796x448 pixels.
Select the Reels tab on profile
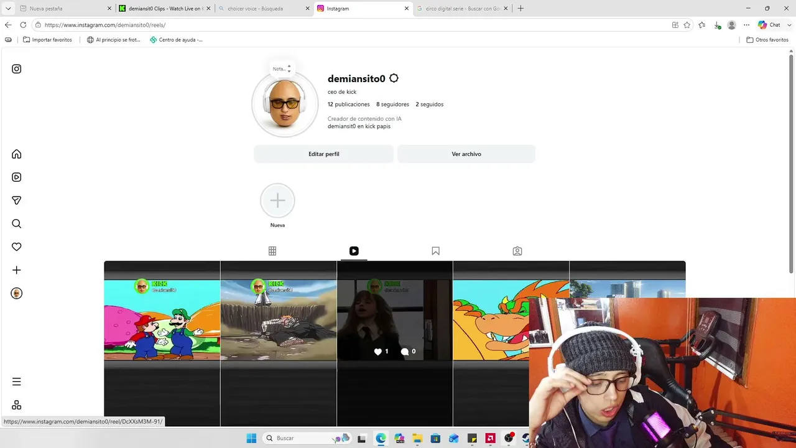(354, 251)
